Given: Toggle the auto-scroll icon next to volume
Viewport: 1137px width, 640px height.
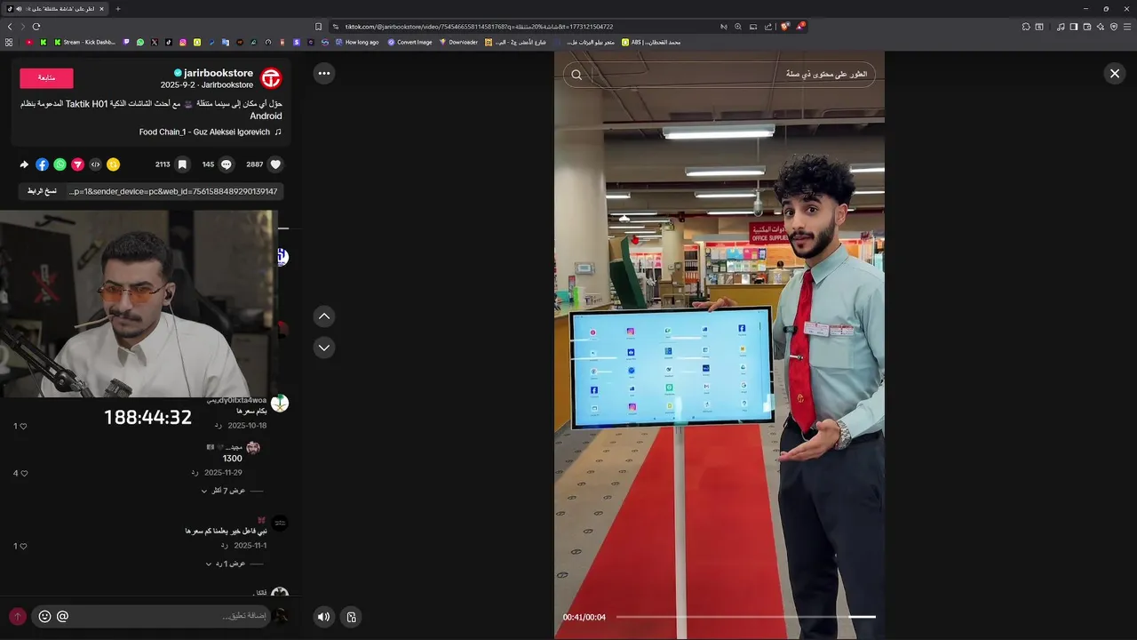Looking at the screenshot, I should (351, 617).
